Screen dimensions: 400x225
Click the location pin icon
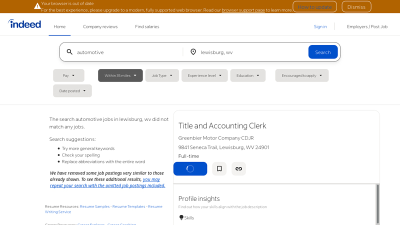pyautogui.click(x=193, y=52)
